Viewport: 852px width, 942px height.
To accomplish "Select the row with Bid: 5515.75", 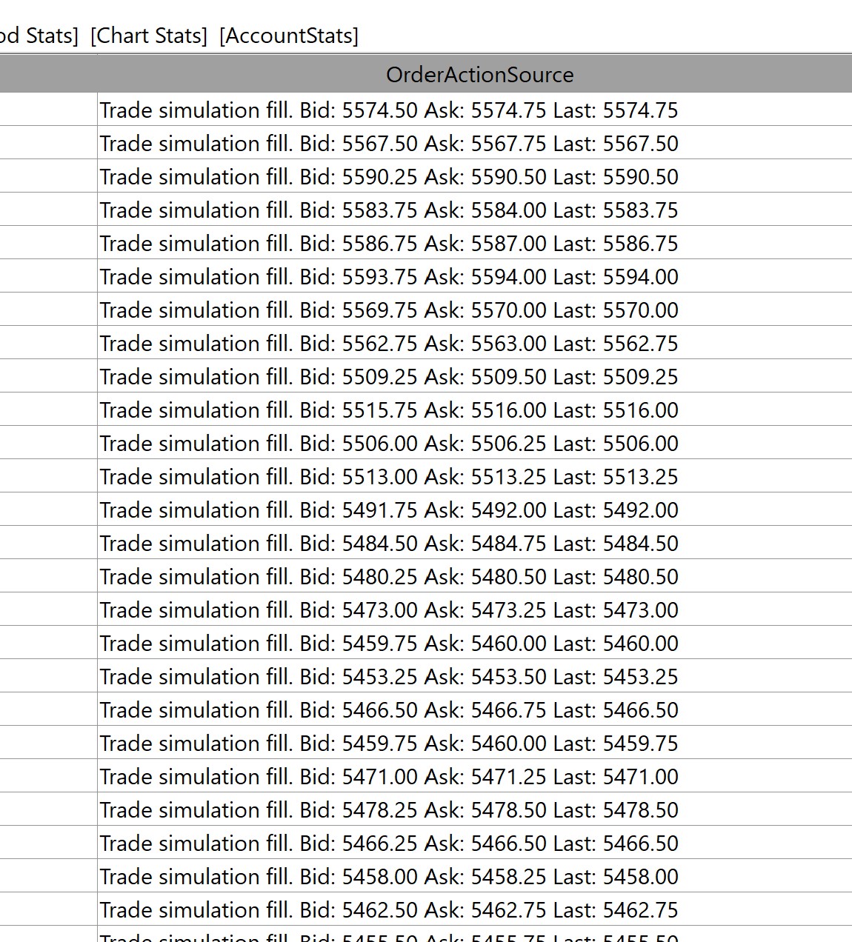I will [x=389, y=410].
